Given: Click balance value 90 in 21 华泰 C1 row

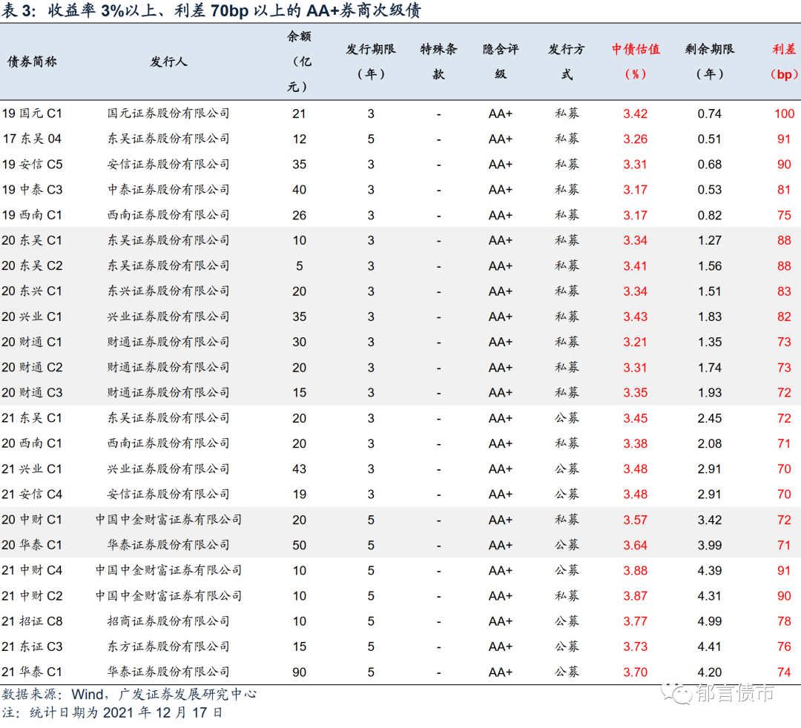Looking at the screenshot, I should click(300, 672).
